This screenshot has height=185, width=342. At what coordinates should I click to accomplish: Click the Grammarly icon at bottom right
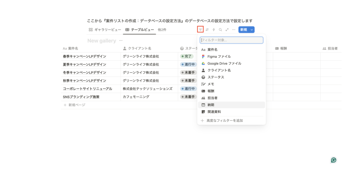pyautogui.click(x=333, y=160)
